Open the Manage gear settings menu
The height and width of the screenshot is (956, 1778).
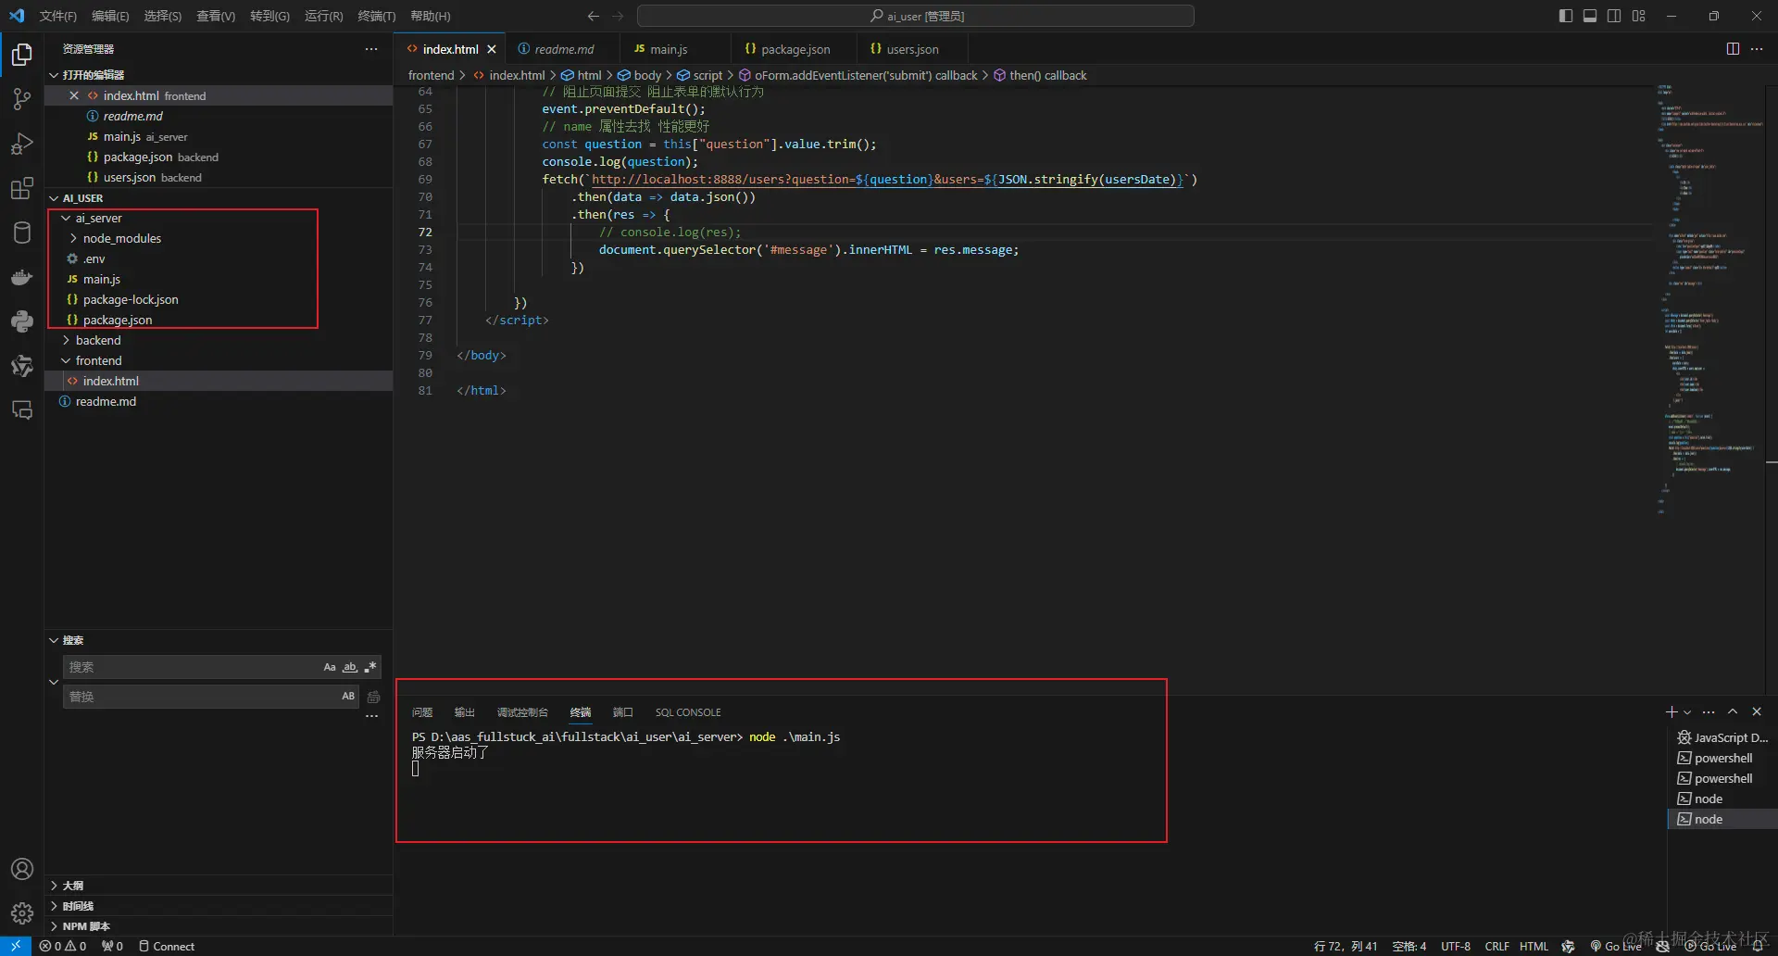coord(22,913)
